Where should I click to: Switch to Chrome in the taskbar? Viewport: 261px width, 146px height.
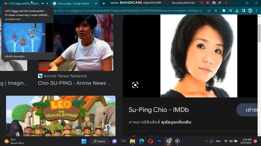(169, 141)
